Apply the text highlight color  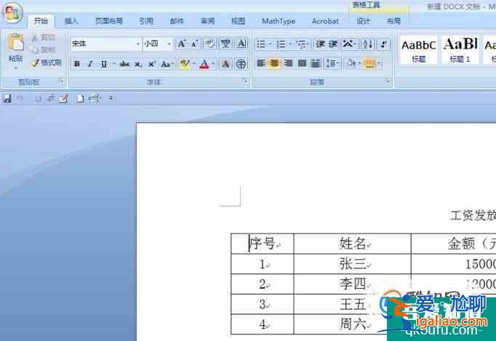click(185, 64)
